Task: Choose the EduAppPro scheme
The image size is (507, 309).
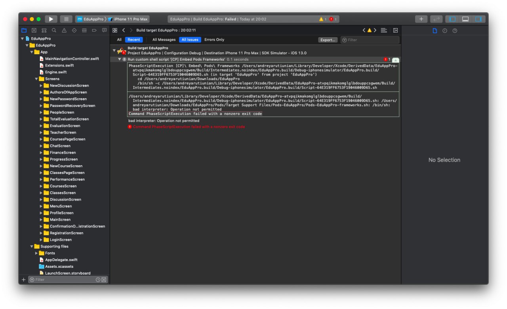Action: pos(91,19)
